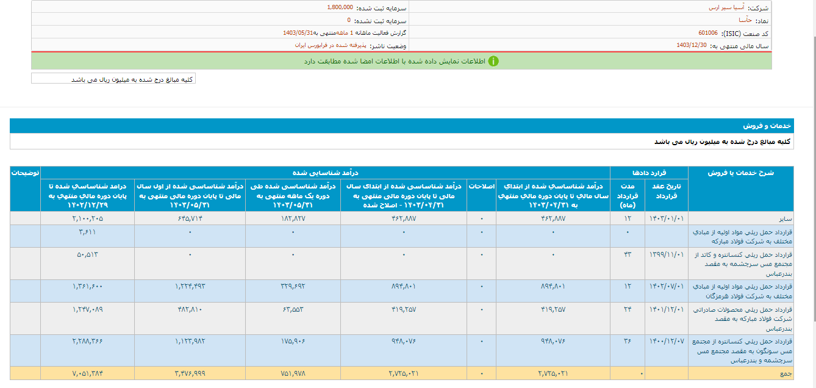This screenshot has height=388, width=816.
Task: Click the 'مدت قرارداد (ماه)' column header
Action: (627, 191)
